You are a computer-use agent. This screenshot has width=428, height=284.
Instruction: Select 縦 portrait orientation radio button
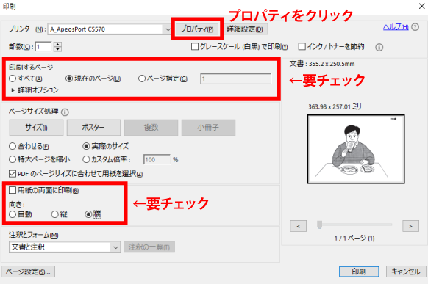[55, 214]
